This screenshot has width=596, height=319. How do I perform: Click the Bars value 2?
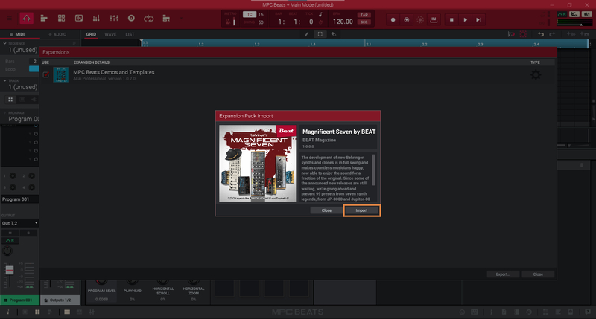[x=34, y=61]
